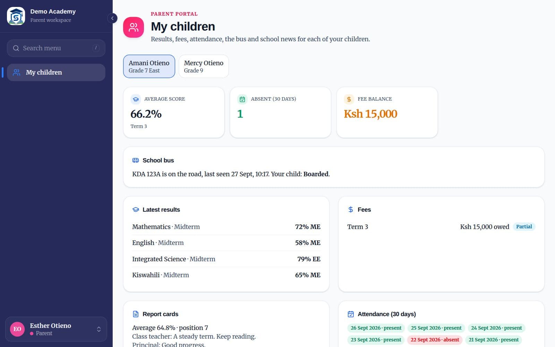Viewport: 555px width, 347px height.
Task: Click the School bus icon
Action: 136,160
